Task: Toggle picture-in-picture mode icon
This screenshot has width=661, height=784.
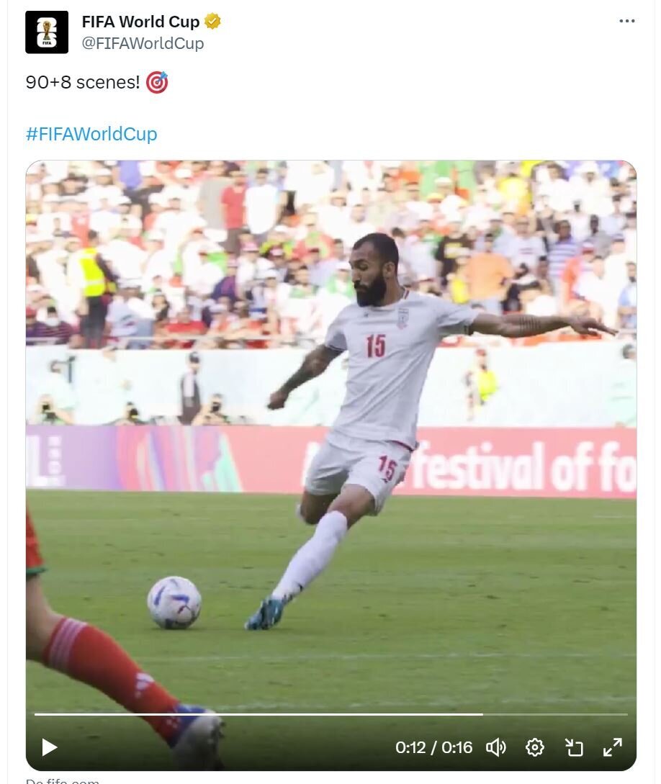Action: (574, 747)
